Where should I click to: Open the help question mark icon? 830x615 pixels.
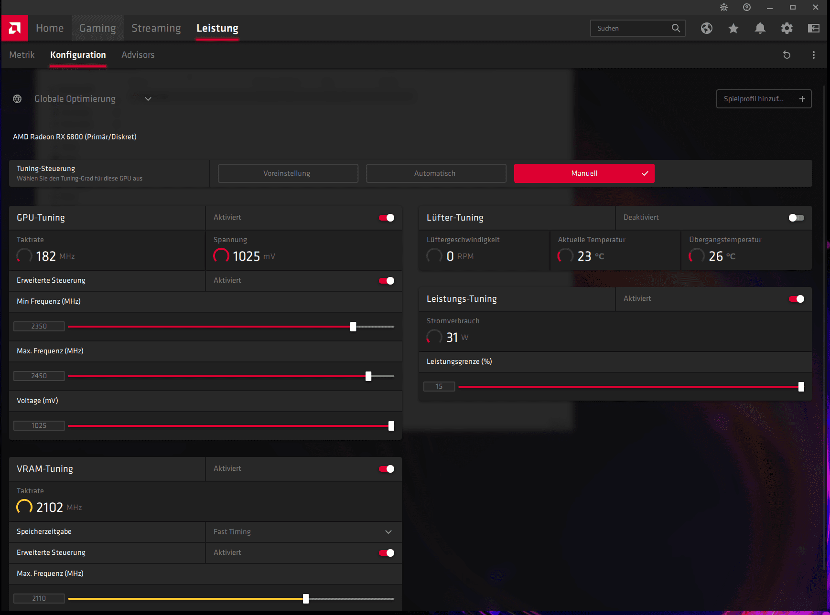747,7
